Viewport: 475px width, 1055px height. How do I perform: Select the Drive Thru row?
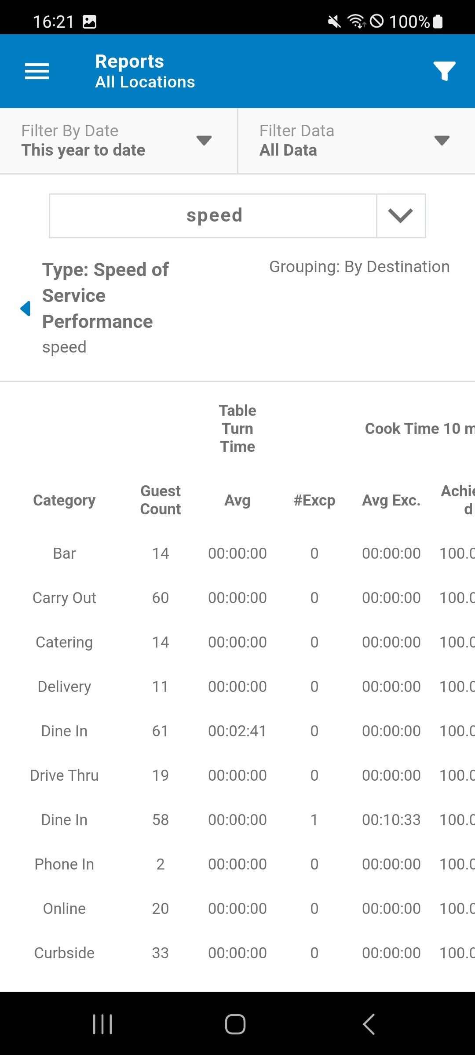[64, 775]
